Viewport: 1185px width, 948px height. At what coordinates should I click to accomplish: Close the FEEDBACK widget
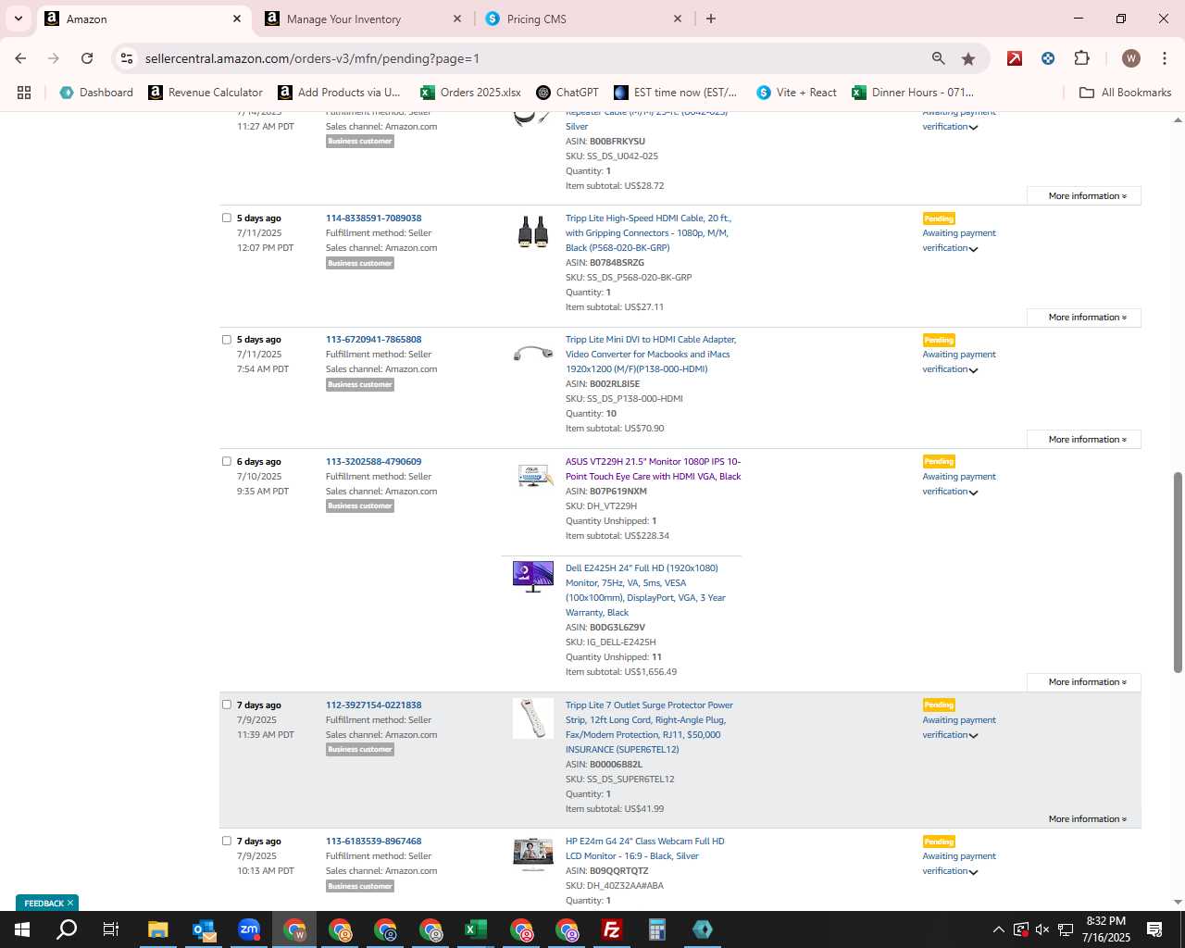(x=70, y=904)
